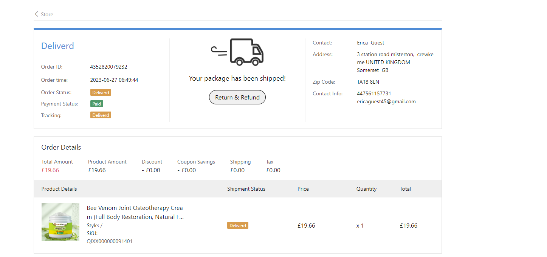This screenshot has height=257, width=547.
Task: Click the back chevron arrow icon
Action: (x=36, y=14)
